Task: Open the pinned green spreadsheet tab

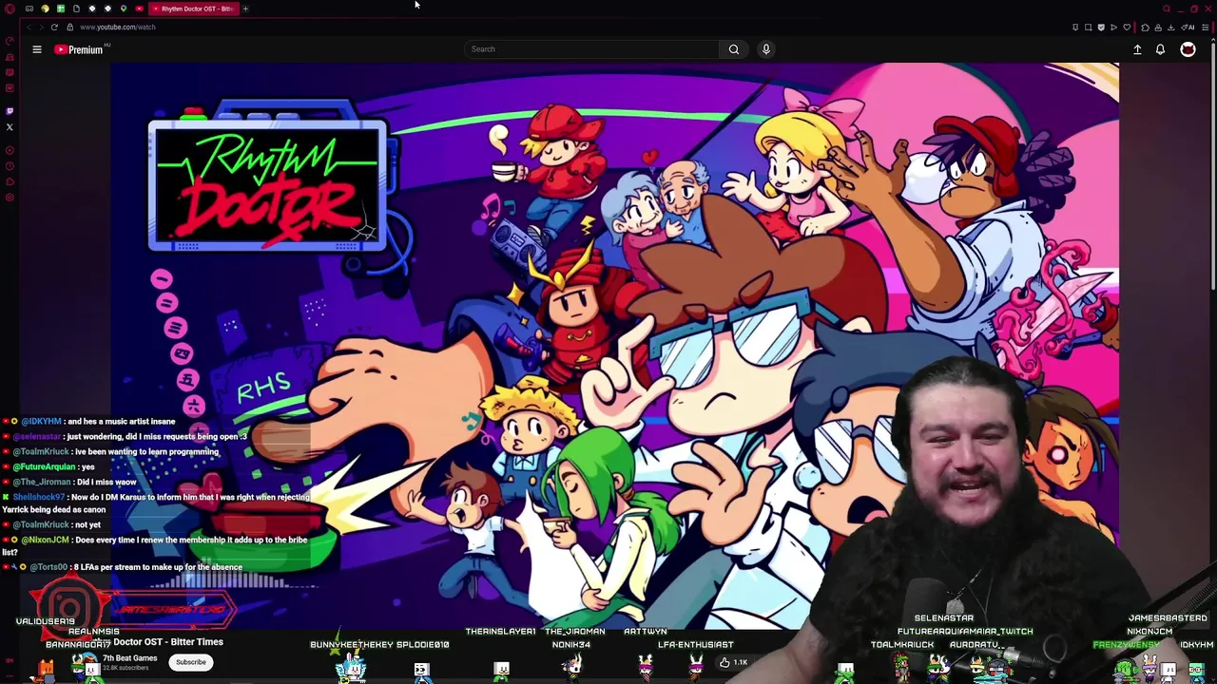Action: [61, 9]
